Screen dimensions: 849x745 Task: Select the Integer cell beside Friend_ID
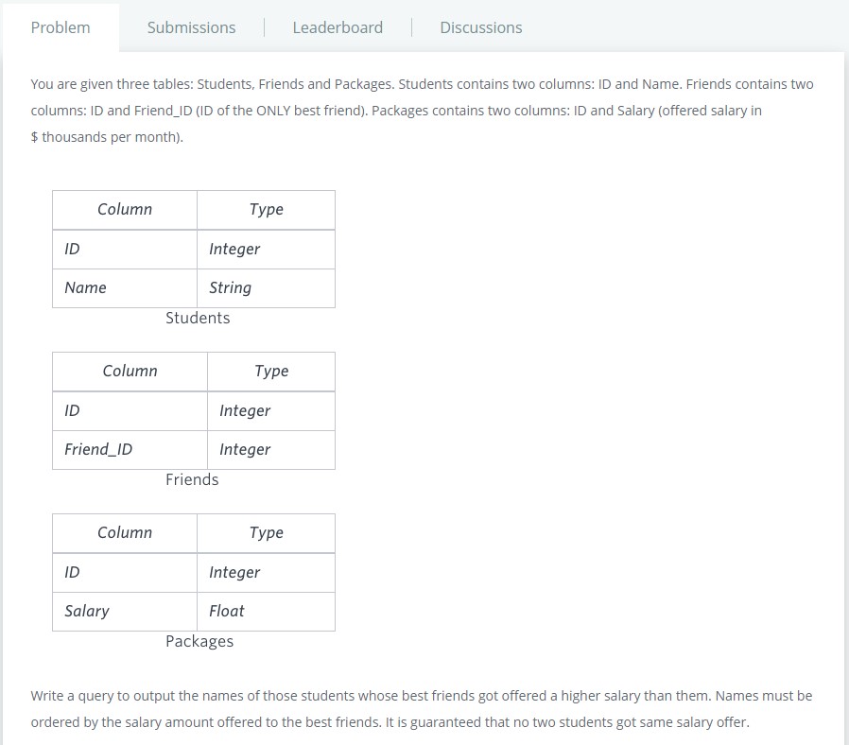click(x=245, y=449)
